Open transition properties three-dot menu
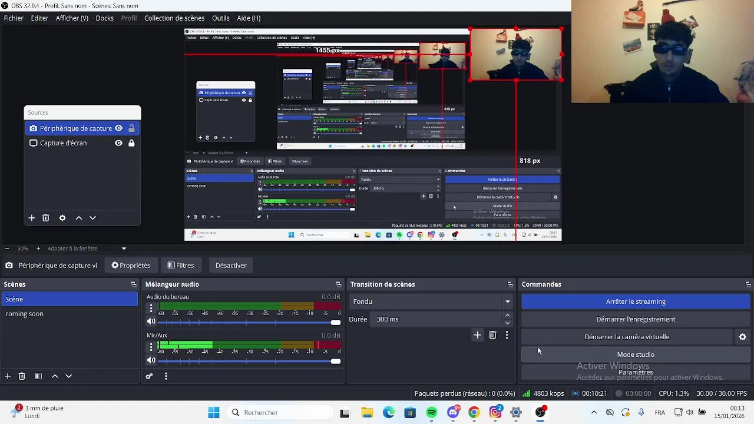The height and width of the screenshot is (424, 754). [507, 335]
